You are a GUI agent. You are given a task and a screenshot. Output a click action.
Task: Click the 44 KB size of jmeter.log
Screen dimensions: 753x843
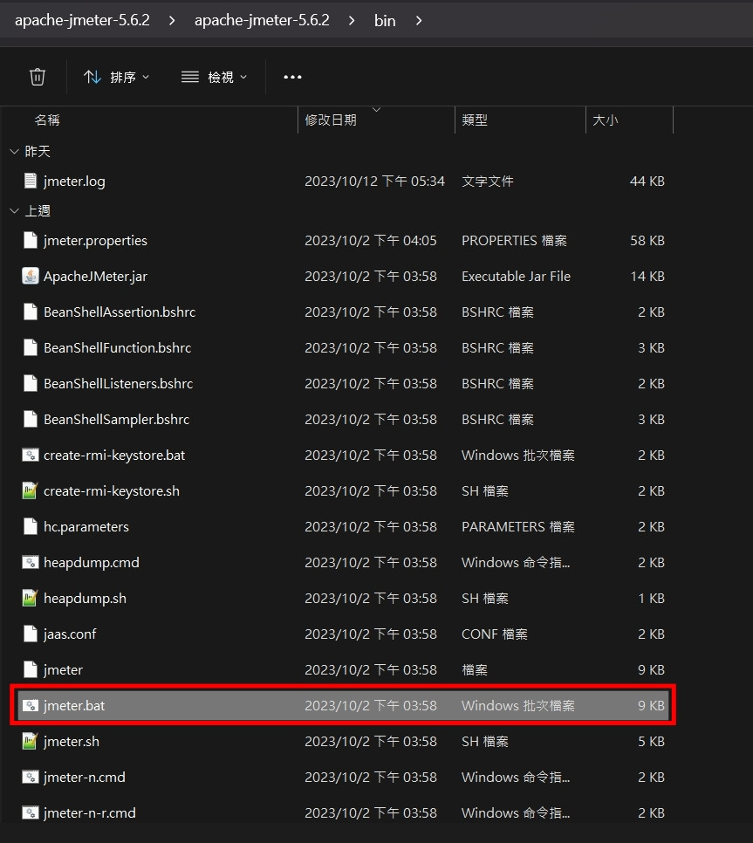pyautogui.click(x=647, y=182)
